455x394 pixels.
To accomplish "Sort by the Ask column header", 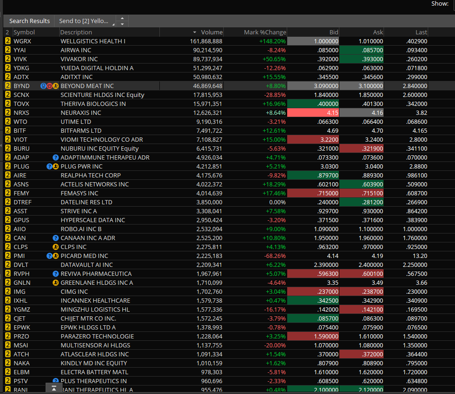I will (378, 32).
